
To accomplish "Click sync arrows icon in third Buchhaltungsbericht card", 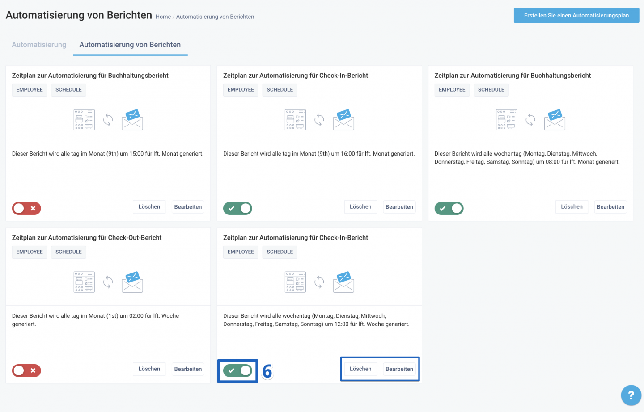I will (530, 120).
